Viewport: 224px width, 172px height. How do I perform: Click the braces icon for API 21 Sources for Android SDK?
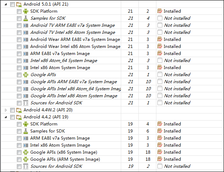25,103
